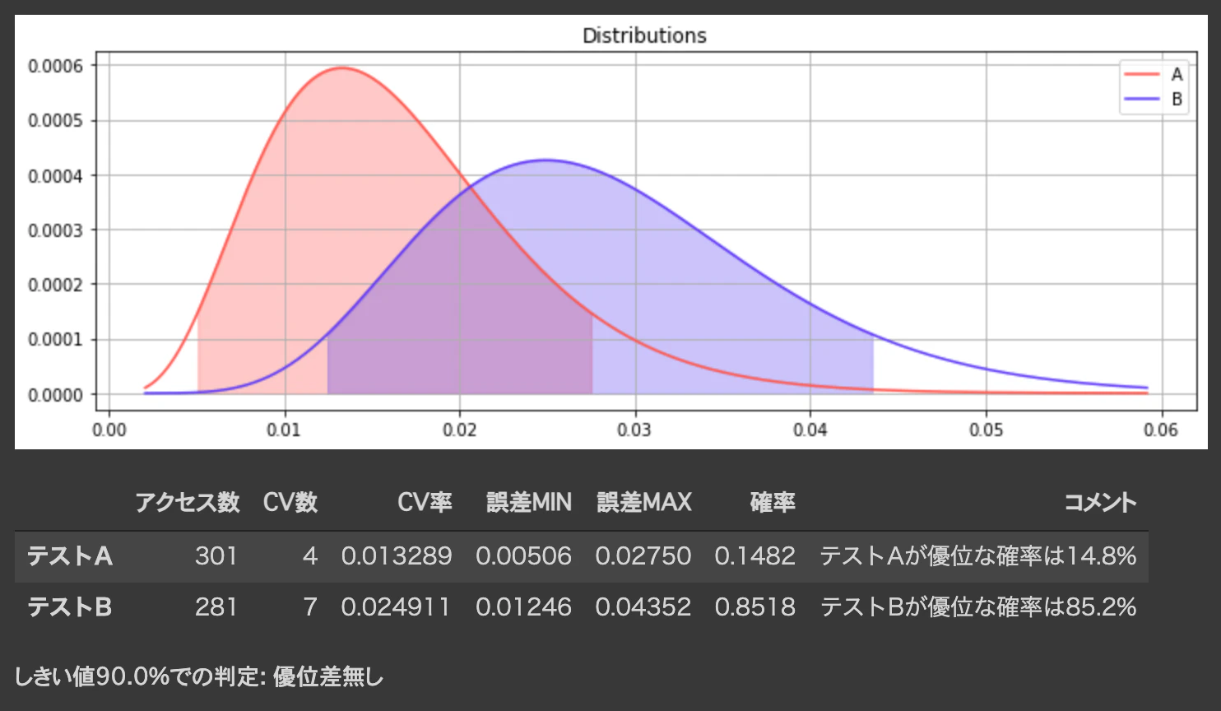Click the しきい値90.0%での判定 result line
This screenshot has width=1221, height=711.
(199, 676)
